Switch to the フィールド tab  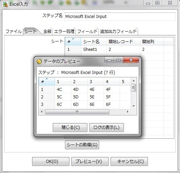click(87, 31)
